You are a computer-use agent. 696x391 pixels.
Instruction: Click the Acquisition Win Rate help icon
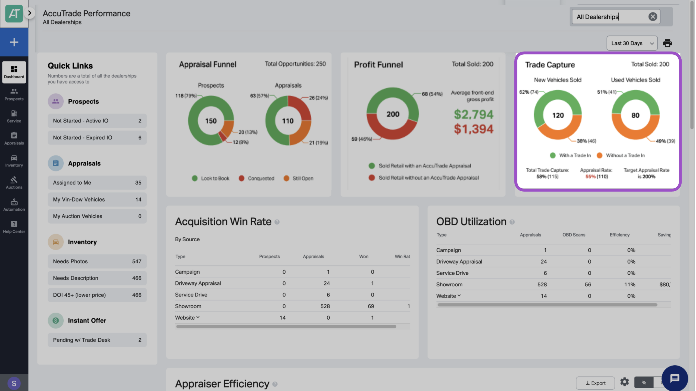click(277, 222)
